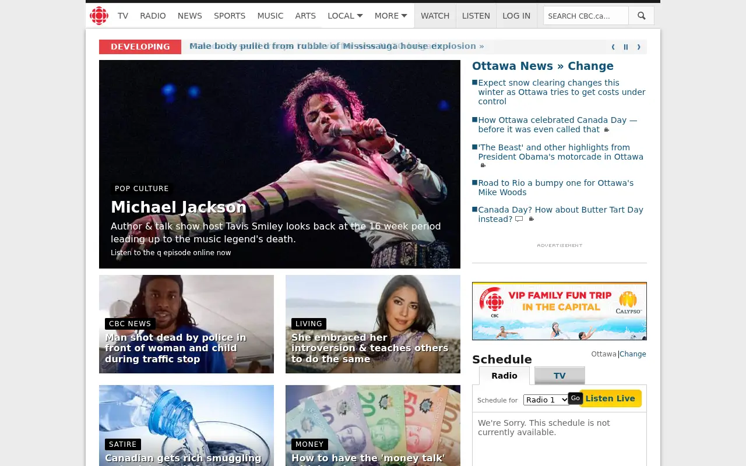The height and width of the screenshot is (466, 746).
Task: Advance to next ticker headline
Action: (x=639, y=47)
